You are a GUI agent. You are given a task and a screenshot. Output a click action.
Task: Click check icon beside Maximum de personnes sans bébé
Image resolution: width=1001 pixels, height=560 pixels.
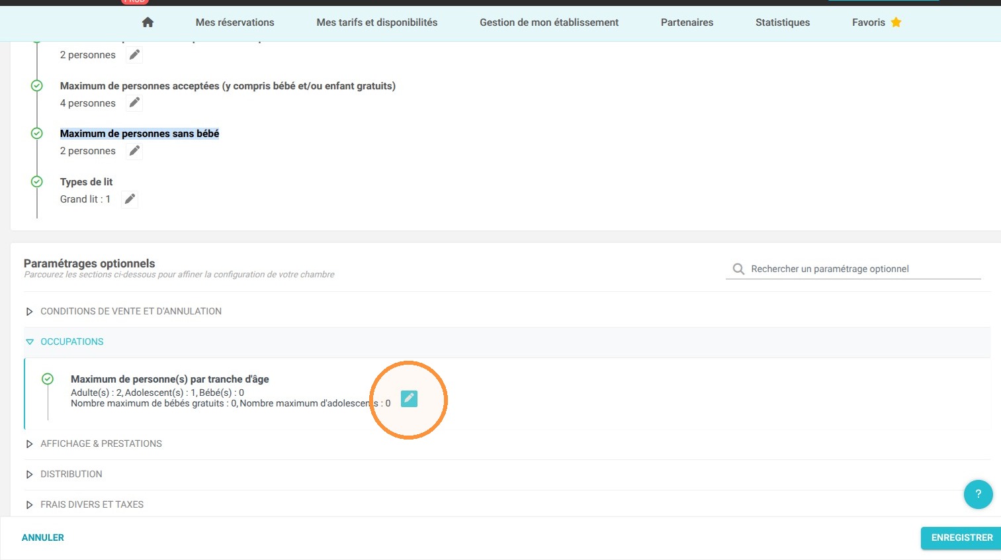click(x=37, y=134)
